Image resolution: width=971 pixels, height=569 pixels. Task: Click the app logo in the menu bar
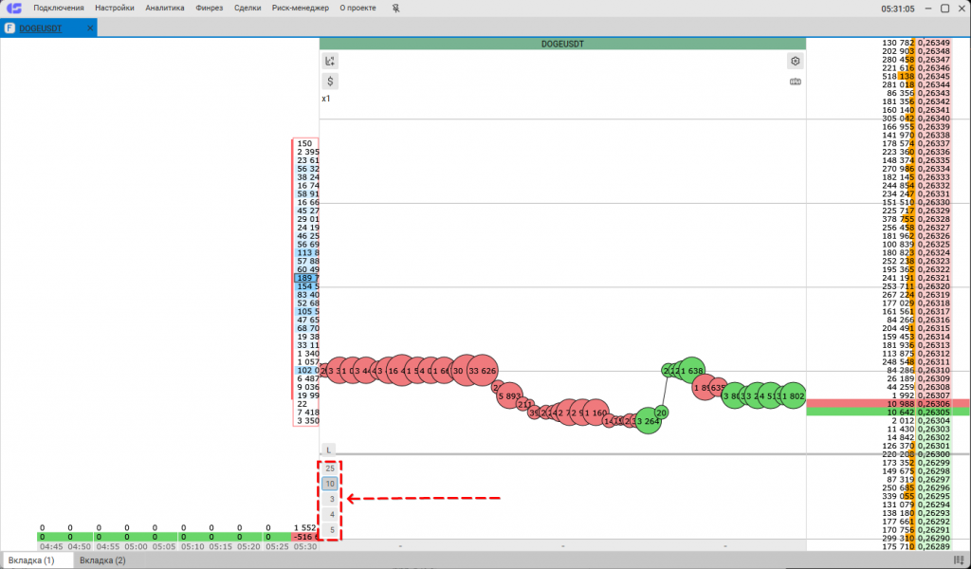12,8
